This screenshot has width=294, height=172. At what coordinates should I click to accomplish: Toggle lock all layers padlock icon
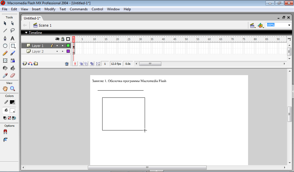pyautogui.click(x=63, y=39)
